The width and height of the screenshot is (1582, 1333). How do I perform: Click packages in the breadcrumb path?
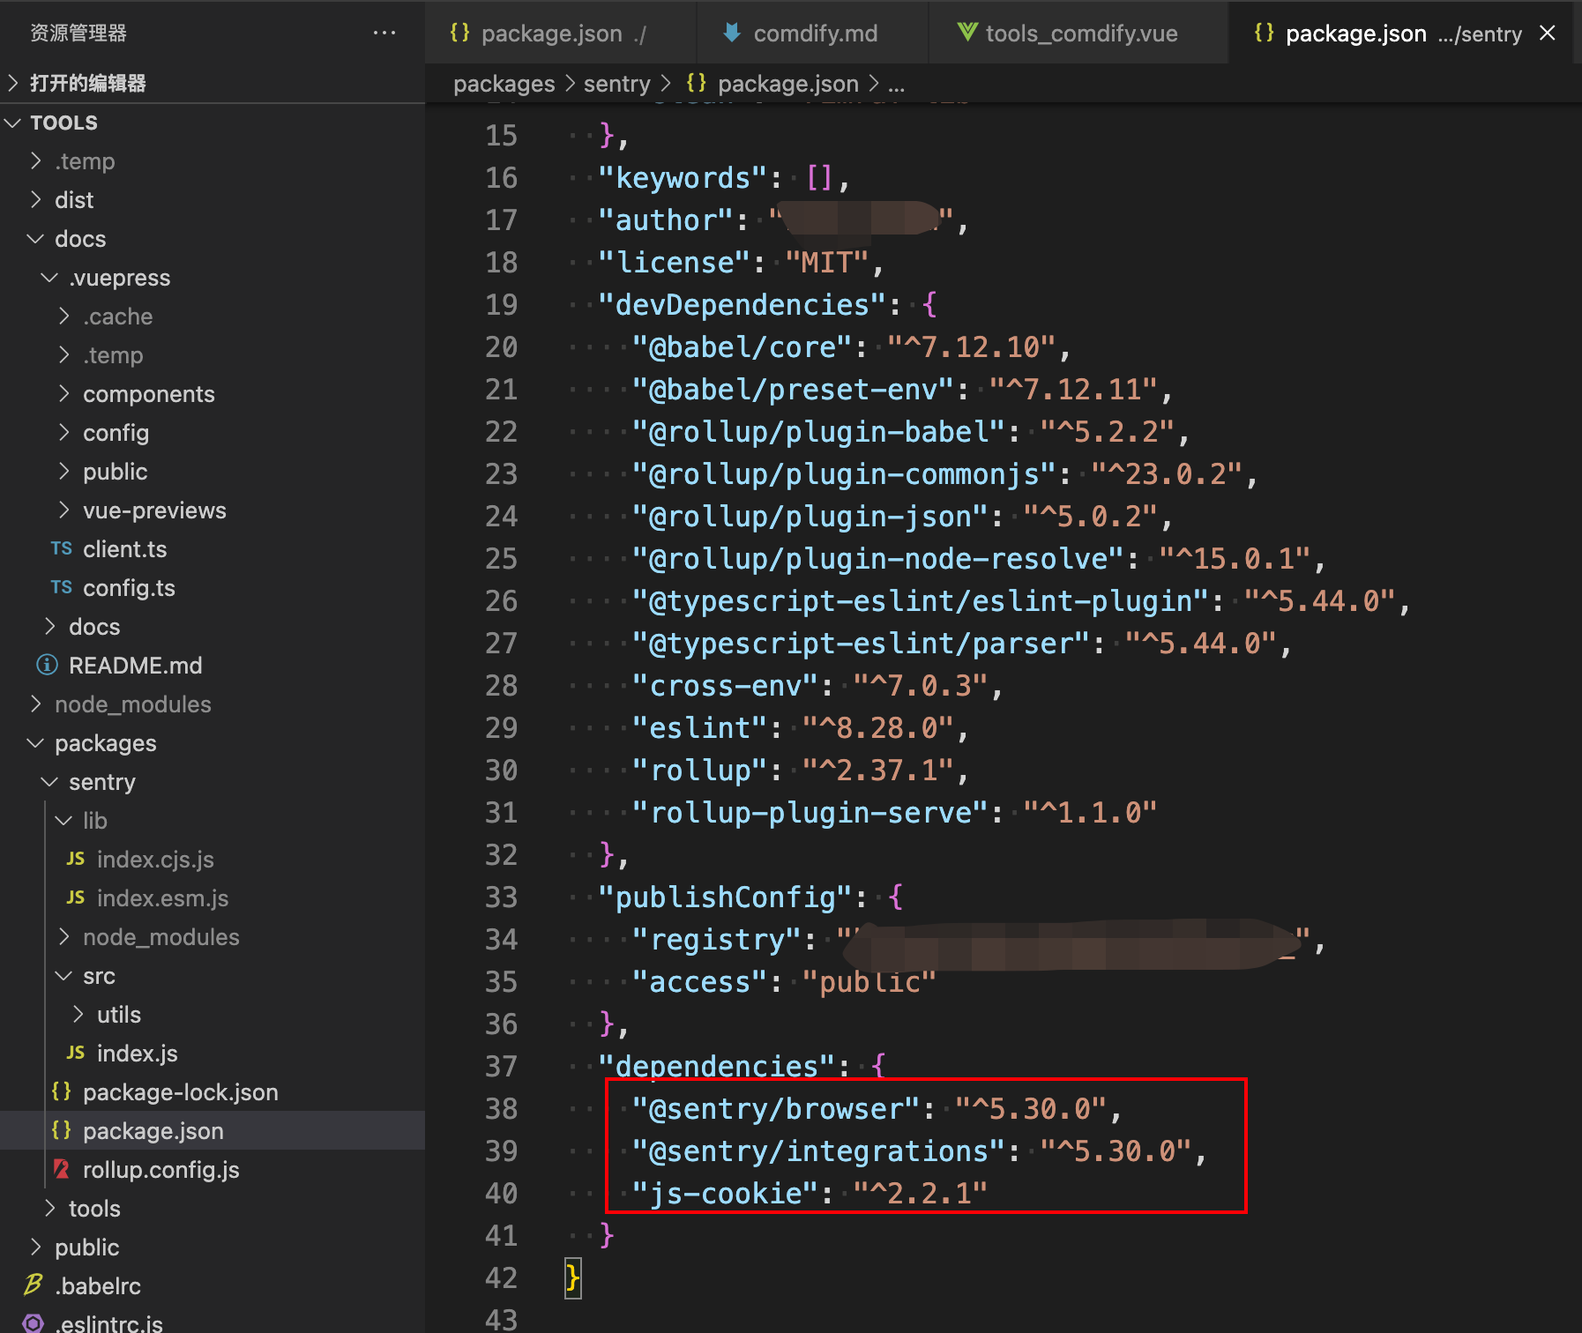(x=504, y=84)
